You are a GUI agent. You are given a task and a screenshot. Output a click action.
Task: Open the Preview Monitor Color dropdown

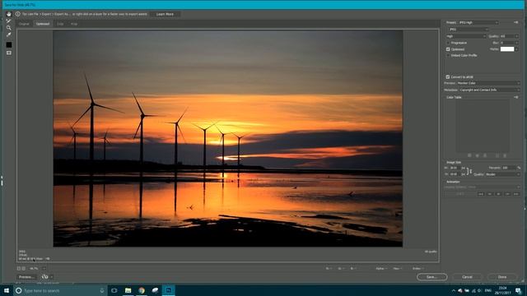tap(488, 83)
